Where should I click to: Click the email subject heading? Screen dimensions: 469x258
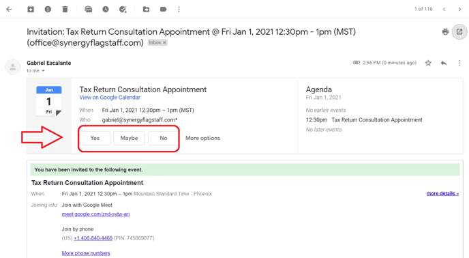(x=191, y=37)
